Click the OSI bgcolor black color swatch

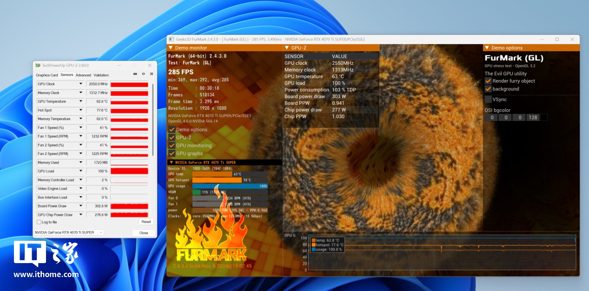click(x=544, y=118)
